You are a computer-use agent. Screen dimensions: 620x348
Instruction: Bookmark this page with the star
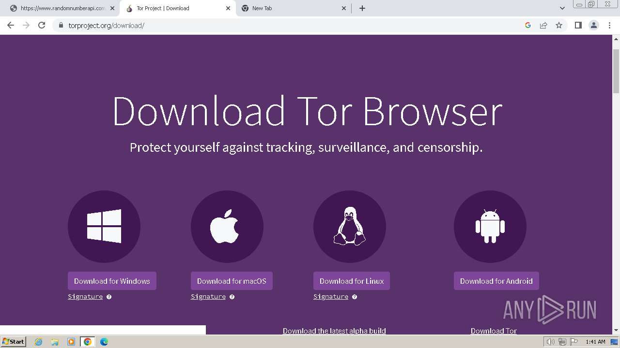point(559,25)
